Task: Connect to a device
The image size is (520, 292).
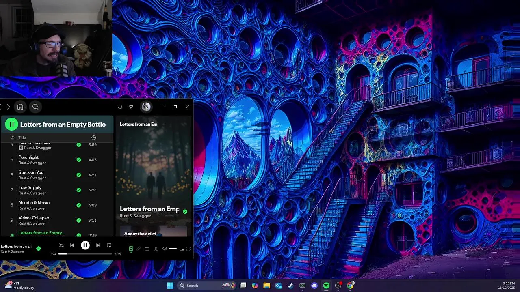Action: pos(156,249)
